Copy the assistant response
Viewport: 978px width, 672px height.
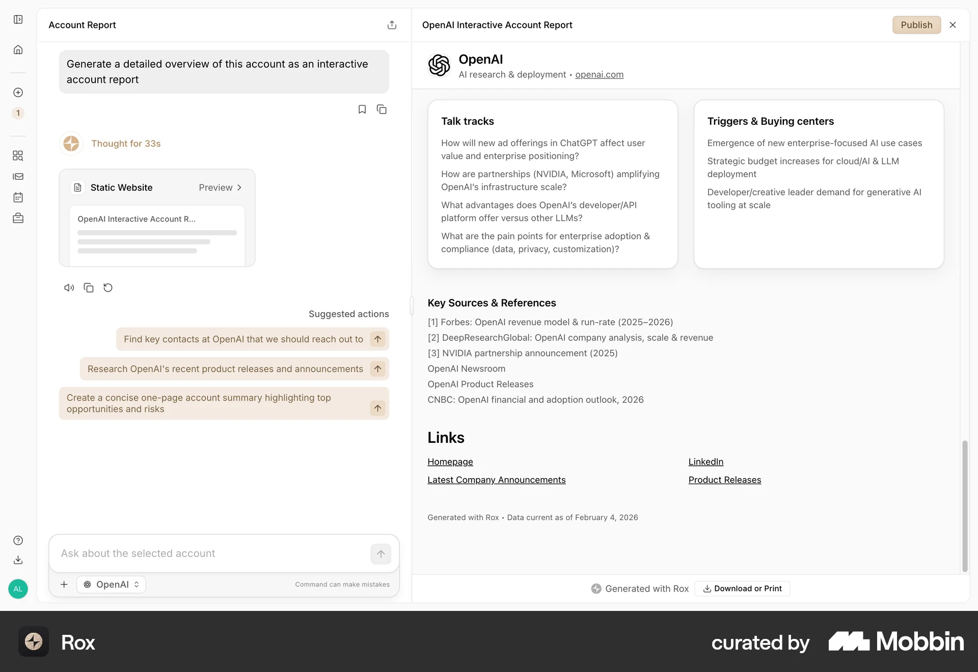[x=88, y=288]
